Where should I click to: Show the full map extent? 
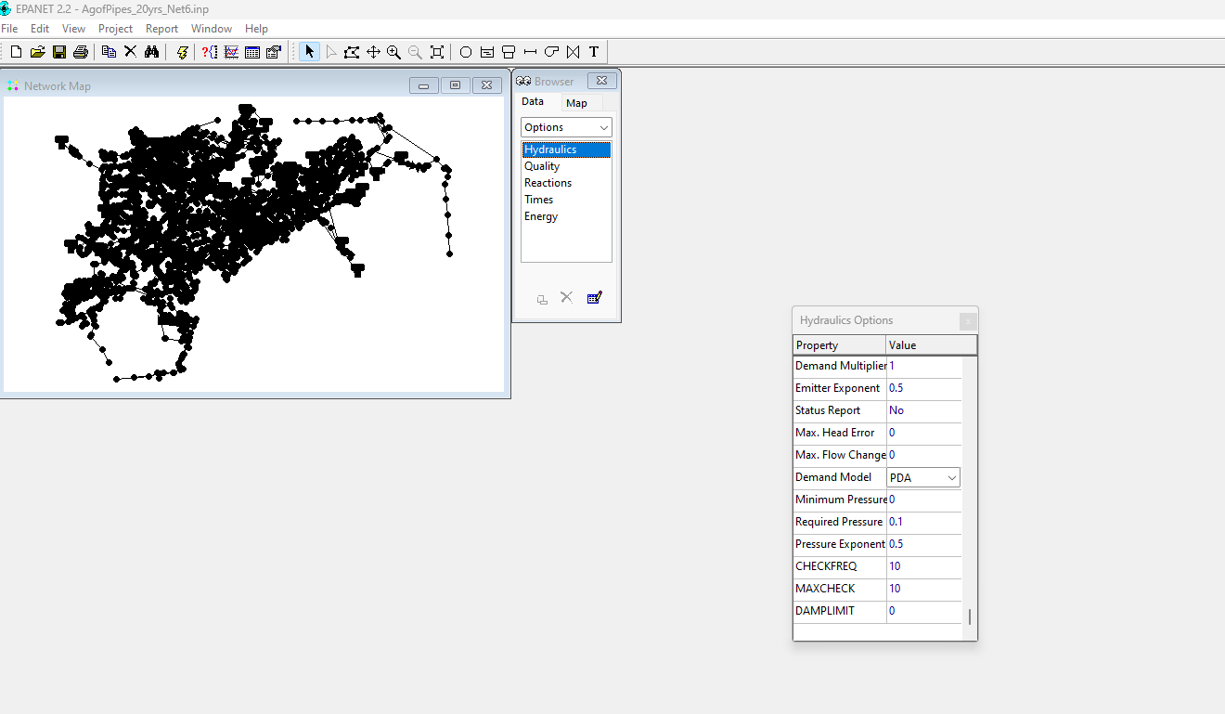(x=437, y=52)
